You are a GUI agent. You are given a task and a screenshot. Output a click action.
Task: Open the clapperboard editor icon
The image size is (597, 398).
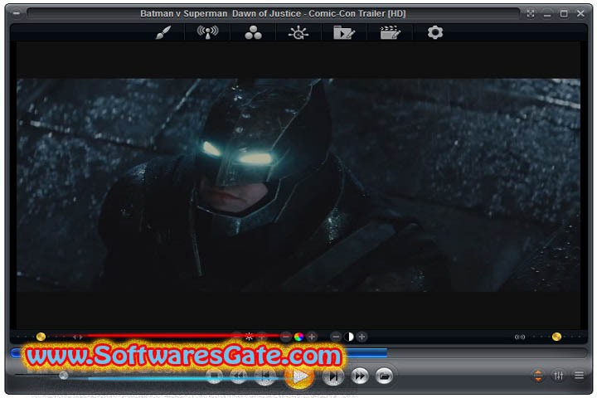click(391, 33)
